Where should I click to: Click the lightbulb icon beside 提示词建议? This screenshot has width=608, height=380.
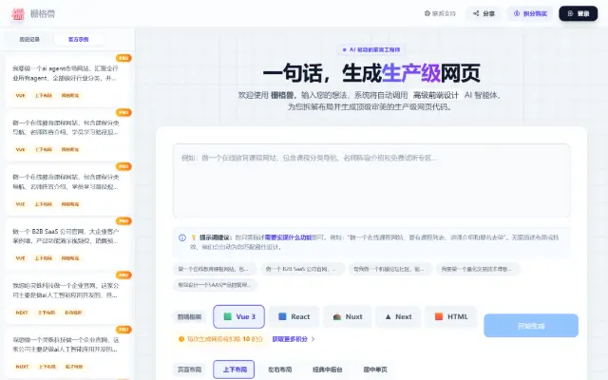[x=194, y=237]
